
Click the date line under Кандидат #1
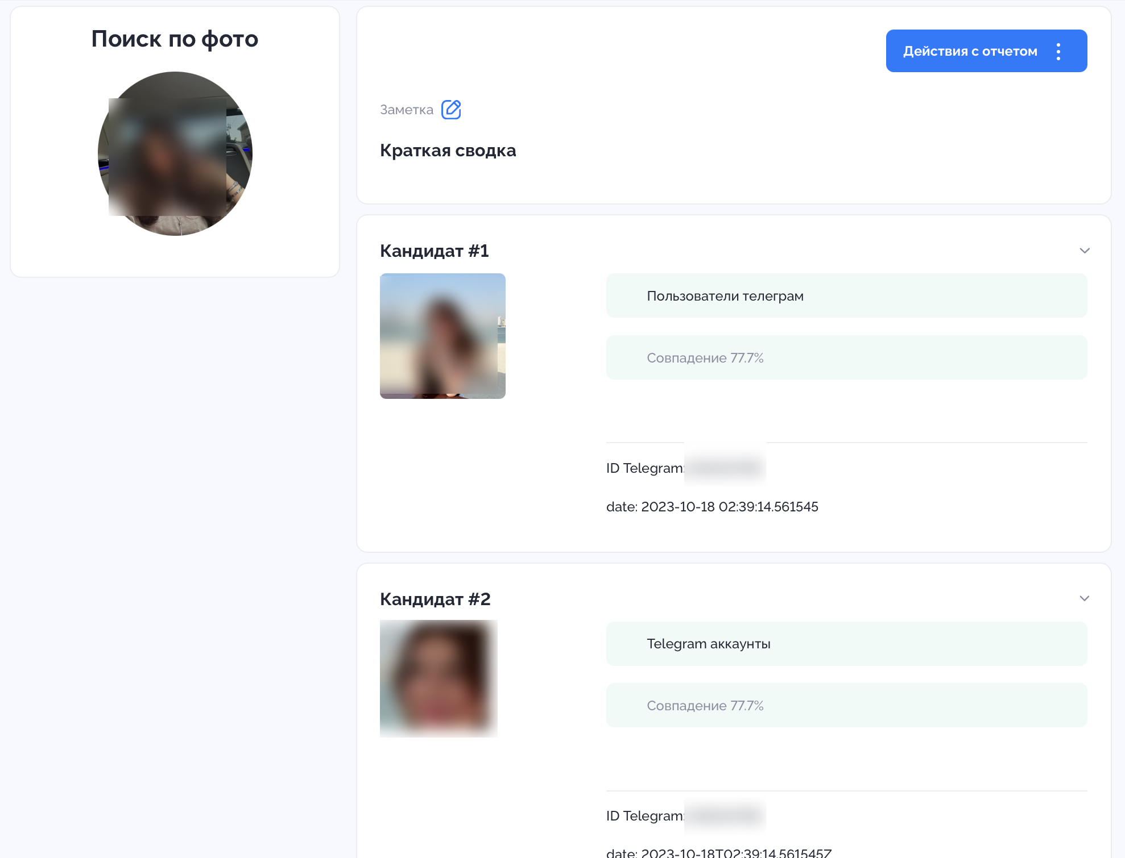(x=712, y=506)
